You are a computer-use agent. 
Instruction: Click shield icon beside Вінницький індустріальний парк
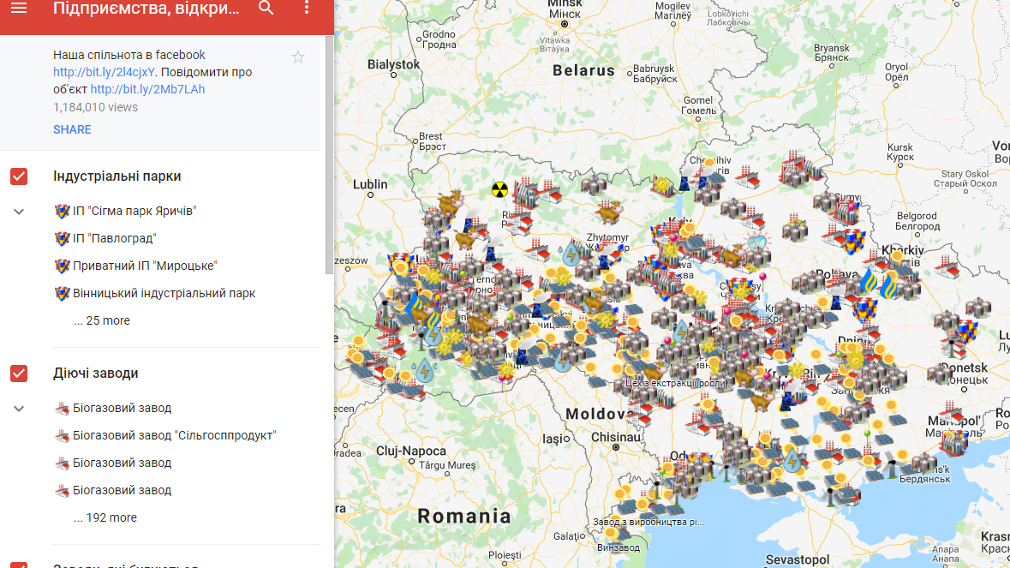(62, 293)
